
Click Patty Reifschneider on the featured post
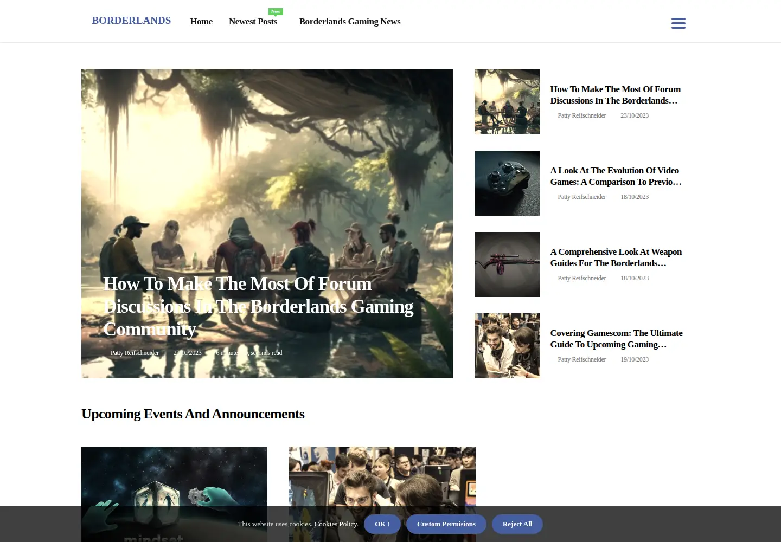[135, 353]
